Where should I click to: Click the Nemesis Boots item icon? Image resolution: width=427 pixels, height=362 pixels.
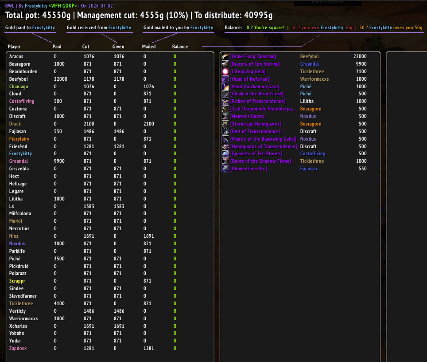(225, 116)
